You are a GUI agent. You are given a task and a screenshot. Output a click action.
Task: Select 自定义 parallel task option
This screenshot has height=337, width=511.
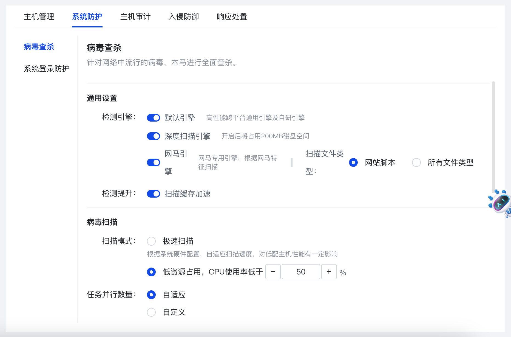pyautogui.click(x=151, y=312)
